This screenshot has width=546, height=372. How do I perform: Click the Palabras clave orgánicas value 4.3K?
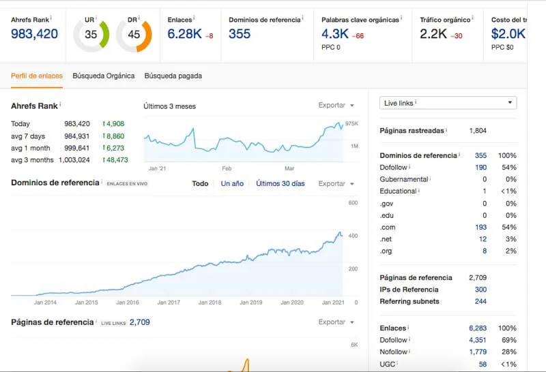click(x=335, y=33)
